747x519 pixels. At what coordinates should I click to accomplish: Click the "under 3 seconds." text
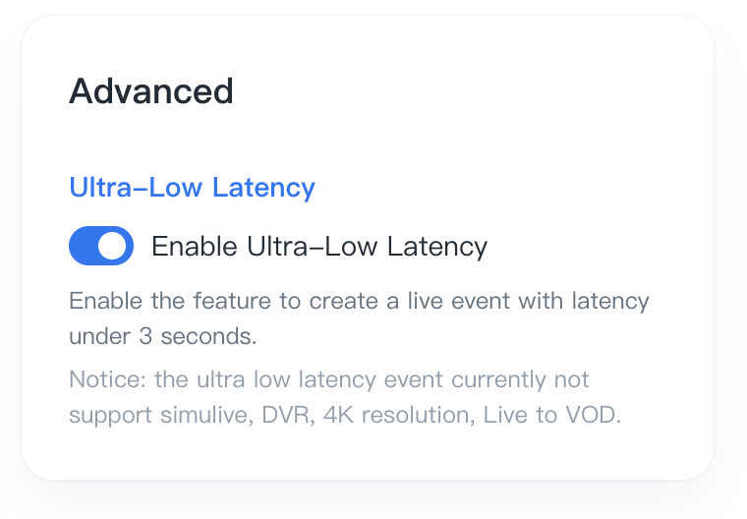coord(162,335)
